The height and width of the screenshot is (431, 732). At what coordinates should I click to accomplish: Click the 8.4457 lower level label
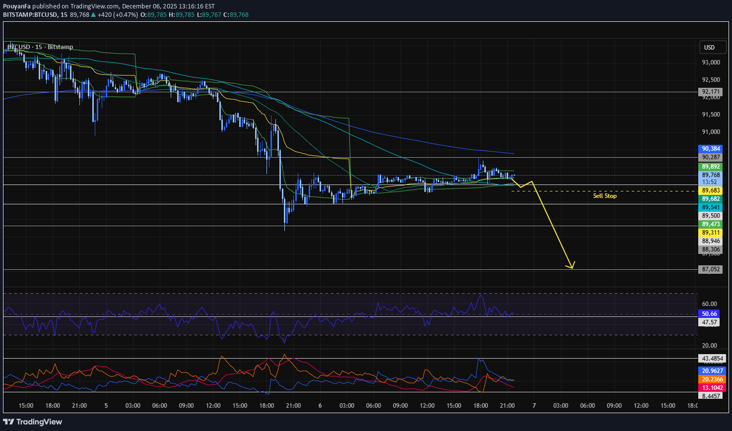712,396
